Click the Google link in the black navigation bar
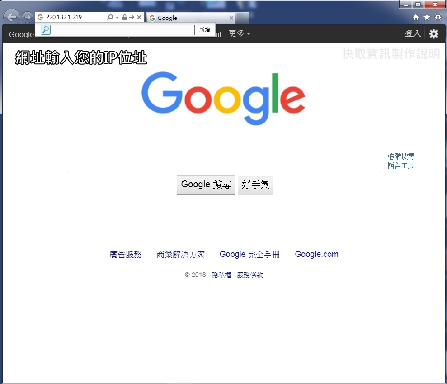The height and width of the screenshot is (384, 447). click(x=21, y=34)
